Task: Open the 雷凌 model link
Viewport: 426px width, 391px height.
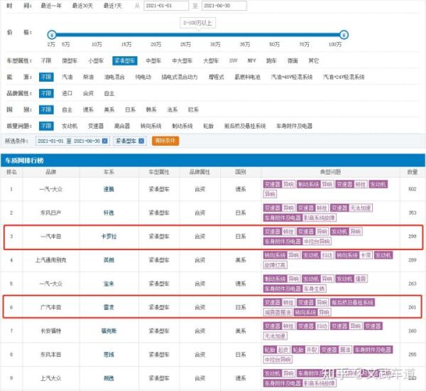Action: [x=108, y=306]
